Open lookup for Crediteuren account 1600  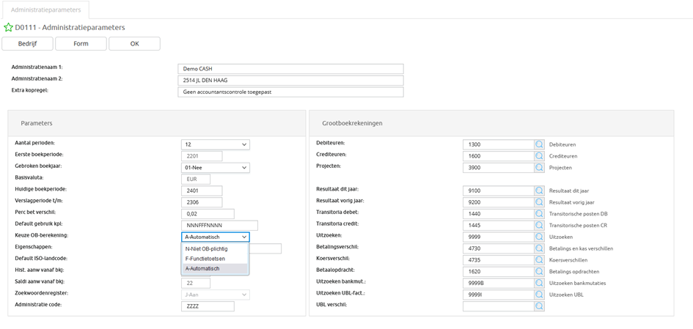point(540,156)
